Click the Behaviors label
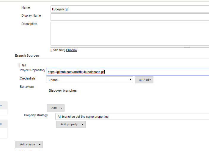This screenshot has height=151, width=209. coord(27,87)
